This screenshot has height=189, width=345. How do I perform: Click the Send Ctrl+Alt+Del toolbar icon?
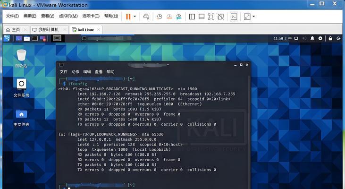click(x=146, y=17)
